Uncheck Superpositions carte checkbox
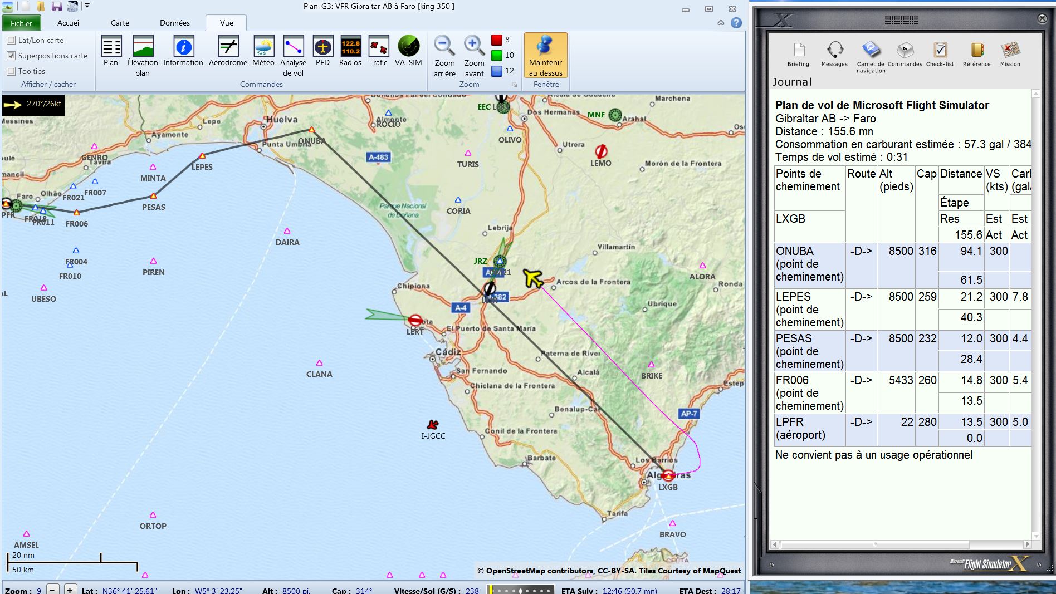This screenshot has width=1056, height=594. click(x=11, y=56)
